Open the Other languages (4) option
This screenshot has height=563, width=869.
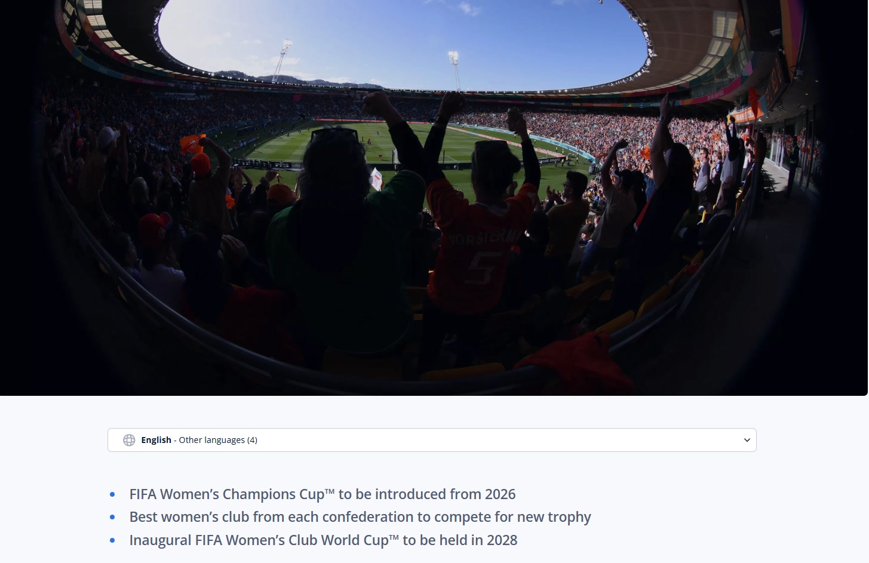218,440
